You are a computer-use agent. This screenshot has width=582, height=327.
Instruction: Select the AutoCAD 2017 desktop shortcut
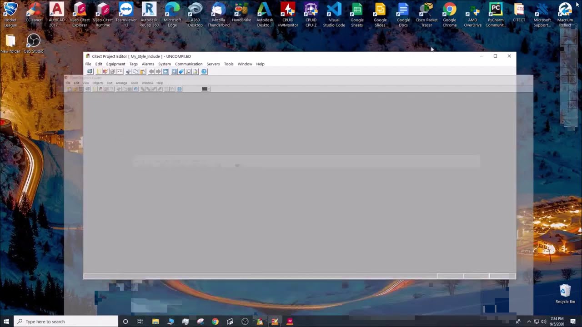point(56,15)
